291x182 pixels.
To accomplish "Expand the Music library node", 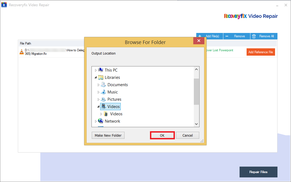I will pyautogui.click(x=98, y=92).
